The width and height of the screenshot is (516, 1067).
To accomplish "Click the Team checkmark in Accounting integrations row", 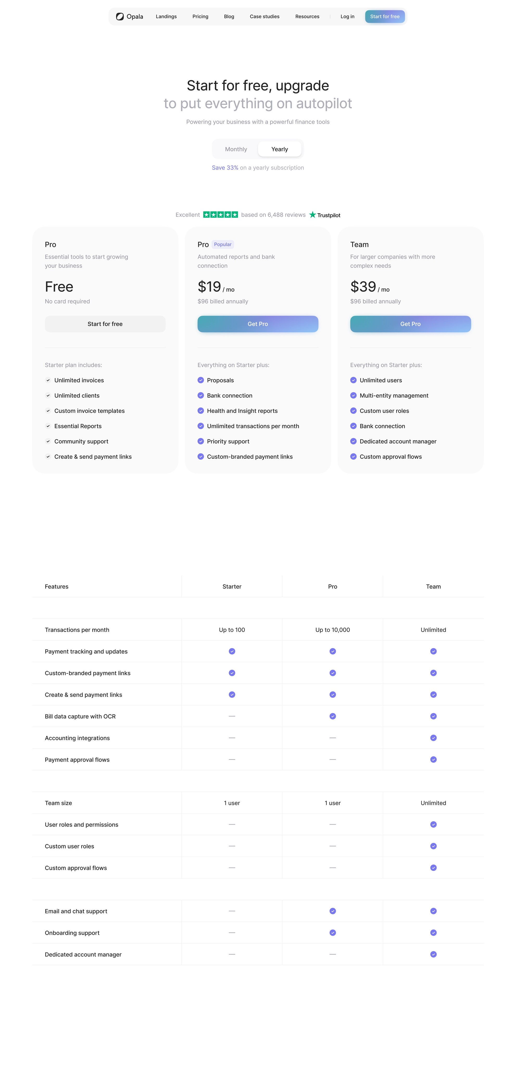I will pos(433,738).
